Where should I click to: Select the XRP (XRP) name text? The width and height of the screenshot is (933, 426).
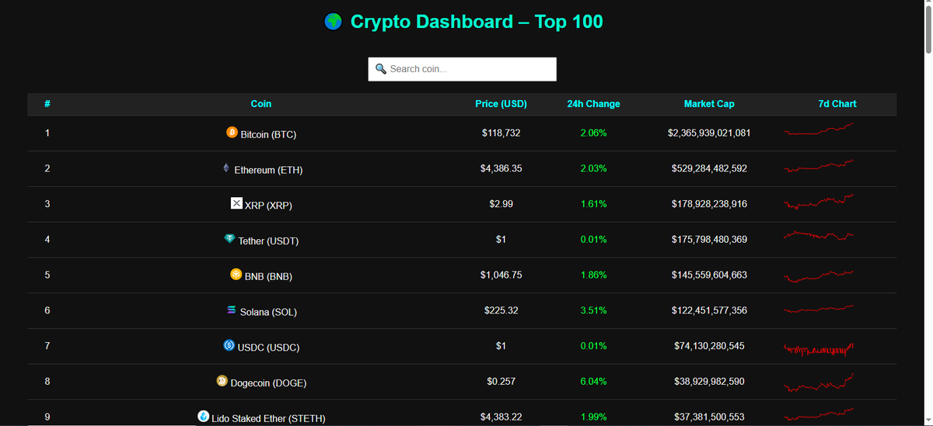click(x=268, y=206)
